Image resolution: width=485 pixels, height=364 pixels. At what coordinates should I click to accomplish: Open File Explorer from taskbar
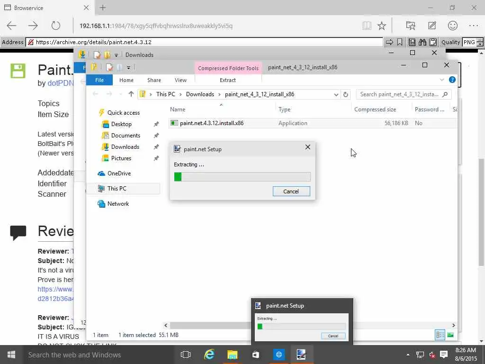232,355
